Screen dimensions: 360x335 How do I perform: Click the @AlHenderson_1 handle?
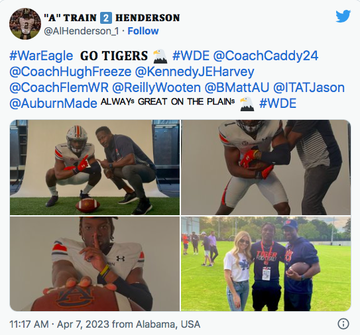pyautogui.click(x=82, y=31)
